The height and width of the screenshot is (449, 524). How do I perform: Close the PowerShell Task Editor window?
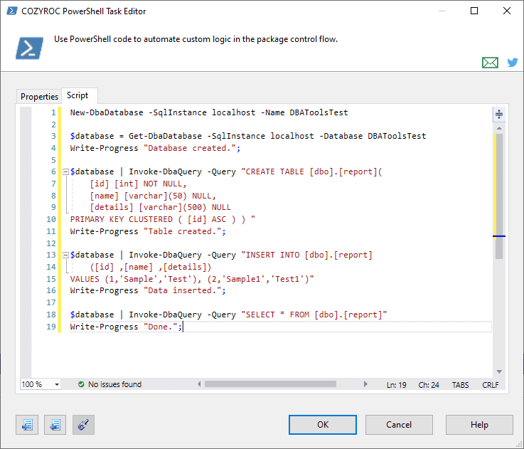point(507,11)
